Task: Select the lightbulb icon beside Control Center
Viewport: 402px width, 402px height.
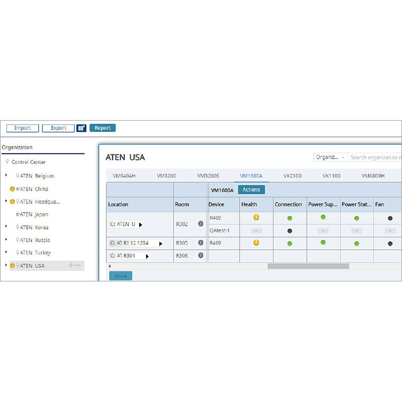Action: [7, 161]
